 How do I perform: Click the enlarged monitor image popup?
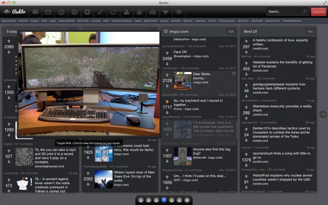(x=89, y=84)
